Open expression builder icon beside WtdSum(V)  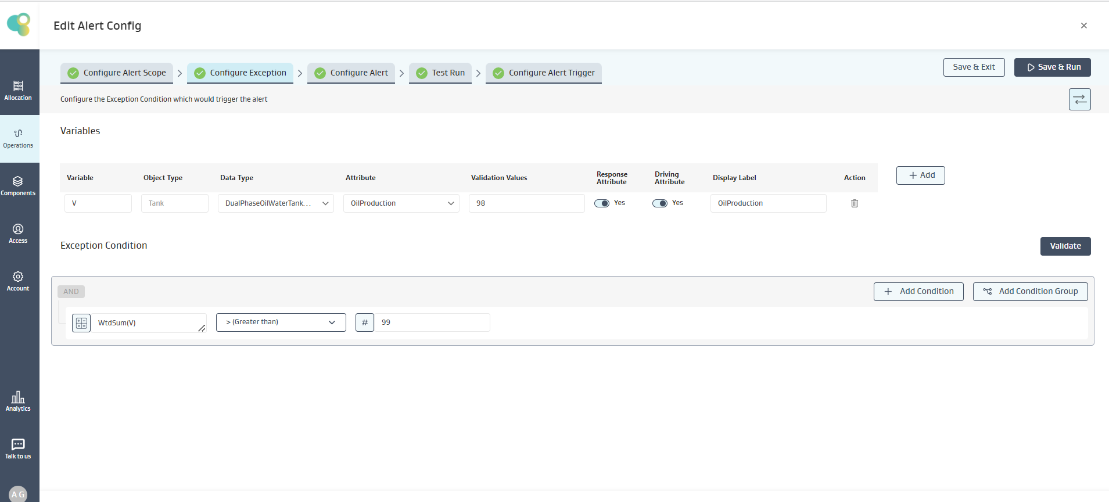[81, 322]
